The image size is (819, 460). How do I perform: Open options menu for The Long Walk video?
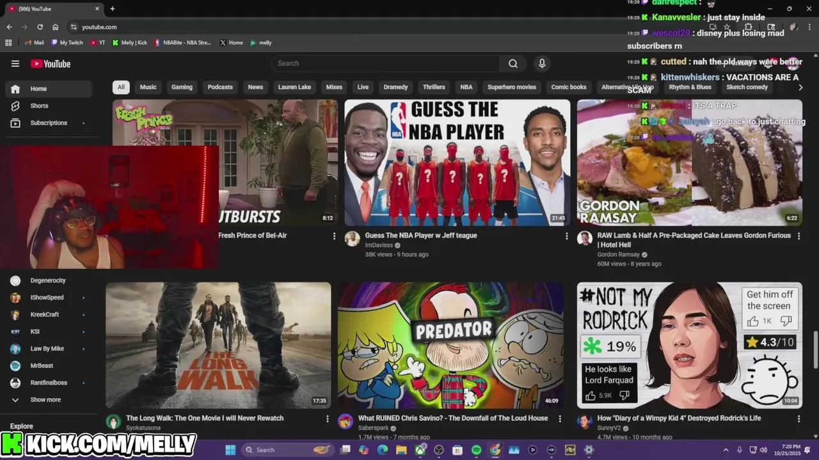(328, 418)
